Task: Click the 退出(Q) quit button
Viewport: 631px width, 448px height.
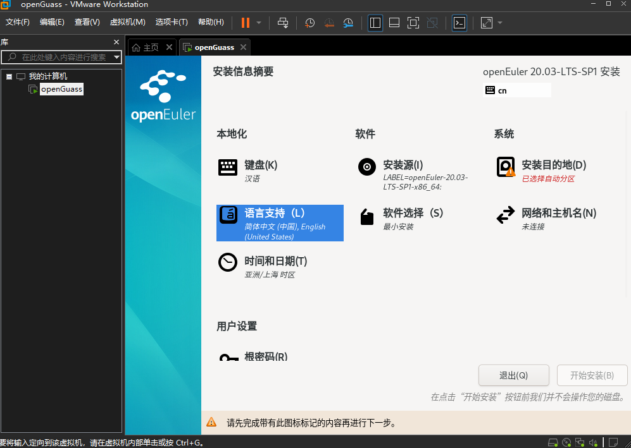Action: [x=513, y=375]
